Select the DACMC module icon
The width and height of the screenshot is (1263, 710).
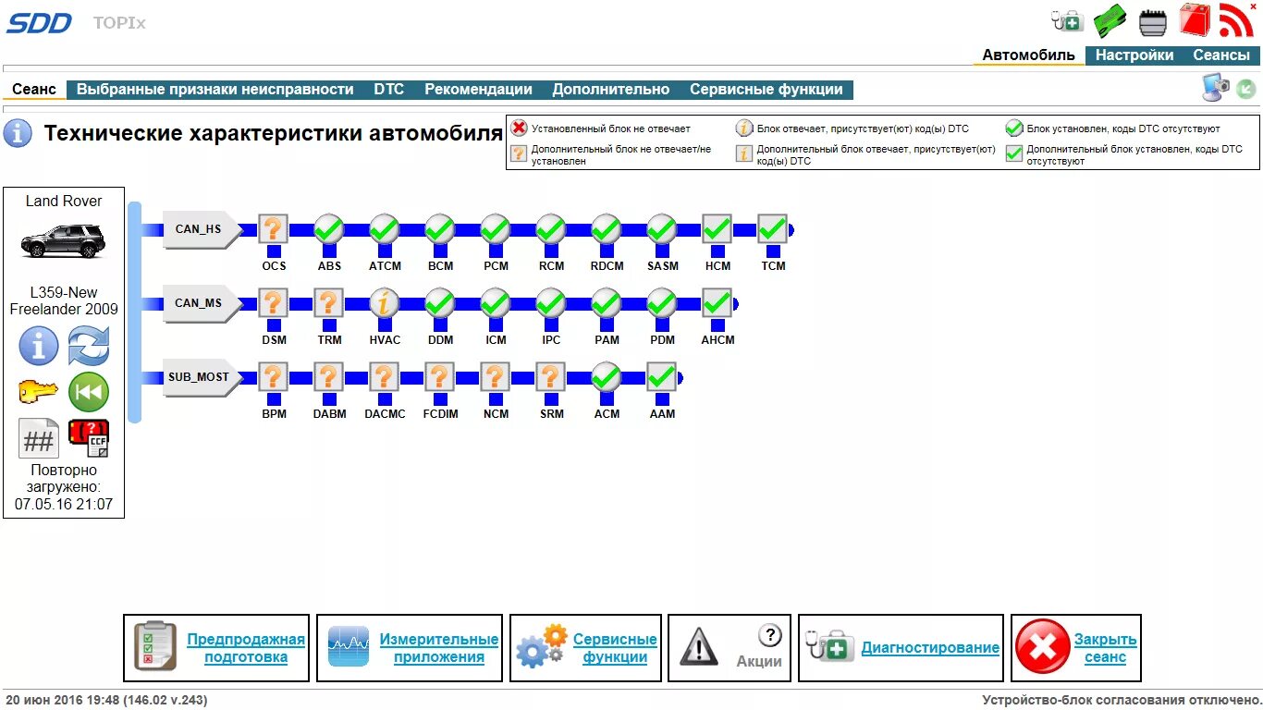point(385,376)
